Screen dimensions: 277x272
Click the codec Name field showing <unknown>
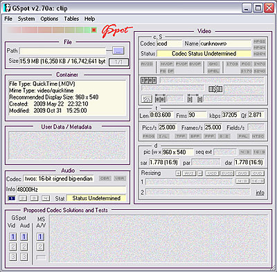point(225,43)
